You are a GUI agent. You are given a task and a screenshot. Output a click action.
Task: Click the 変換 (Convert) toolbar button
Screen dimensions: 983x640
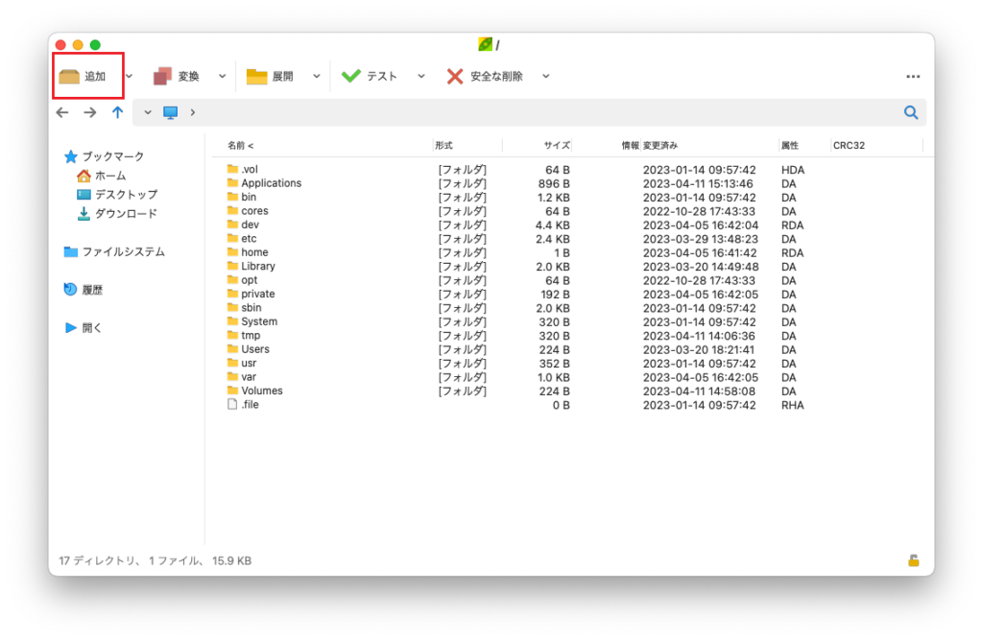[x=177, y=77]
